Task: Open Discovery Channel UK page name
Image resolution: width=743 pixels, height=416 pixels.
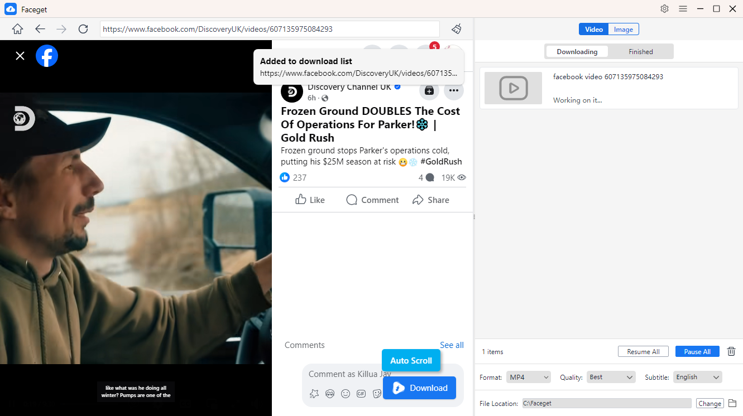Action: (x=349, y=87)
